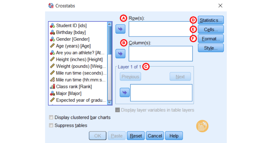272x143 pixels.
Task: Open Help for Crosstabs
Action: [174, 136]
